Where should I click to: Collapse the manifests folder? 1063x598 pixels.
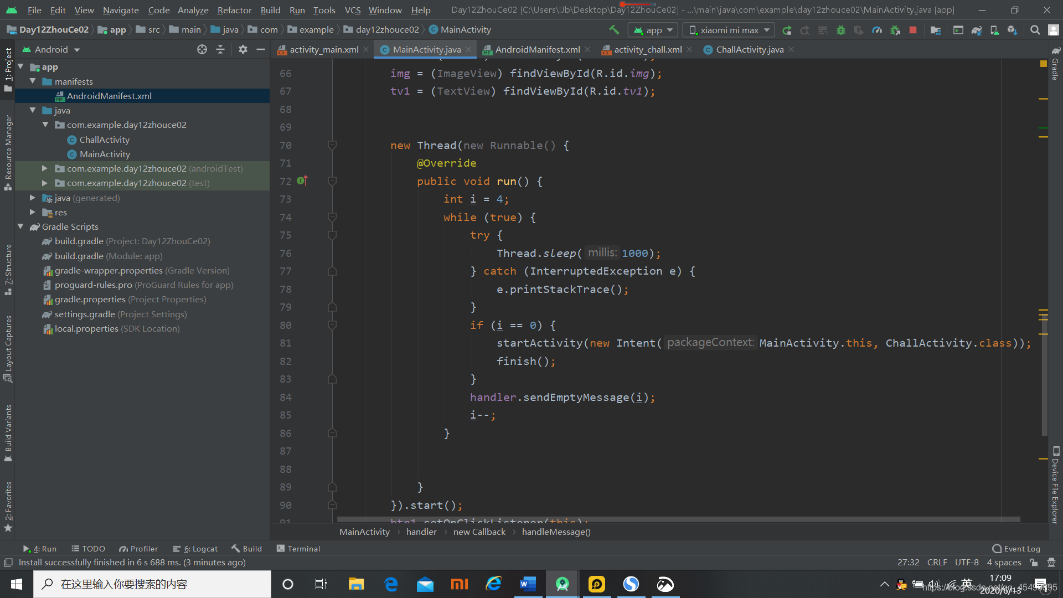pos(33,81)
